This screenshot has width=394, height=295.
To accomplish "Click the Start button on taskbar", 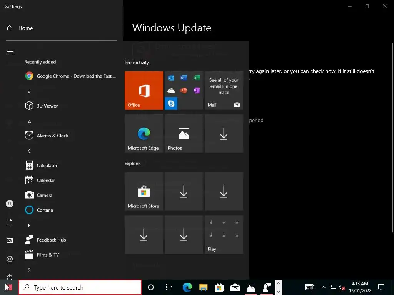I will [x=9, y=287].
